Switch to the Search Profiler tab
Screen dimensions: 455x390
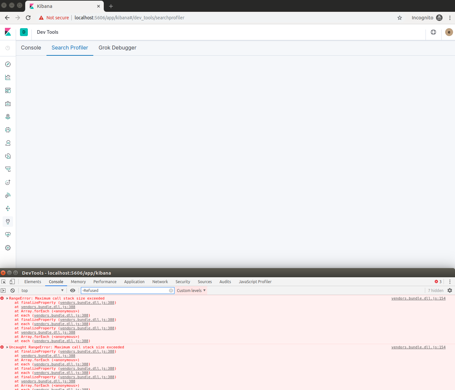point(70,48)
